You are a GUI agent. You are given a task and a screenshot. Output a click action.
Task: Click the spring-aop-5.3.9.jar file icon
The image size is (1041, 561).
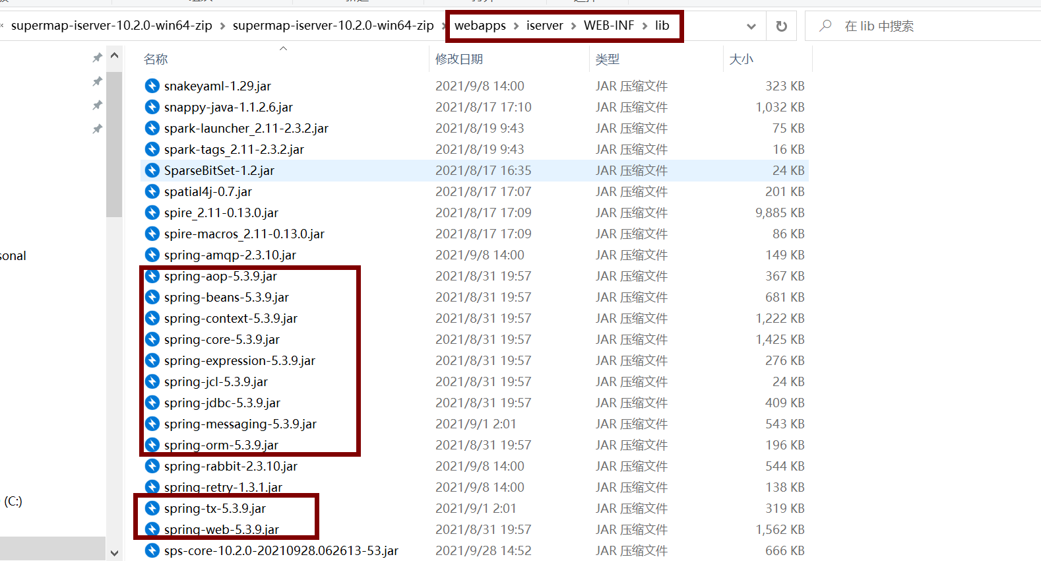pos(152,276)
